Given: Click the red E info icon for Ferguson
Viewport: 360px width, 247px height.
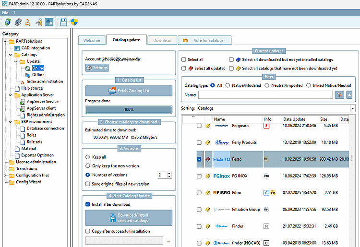Looking at the screenshot, I should pos(266,126).
